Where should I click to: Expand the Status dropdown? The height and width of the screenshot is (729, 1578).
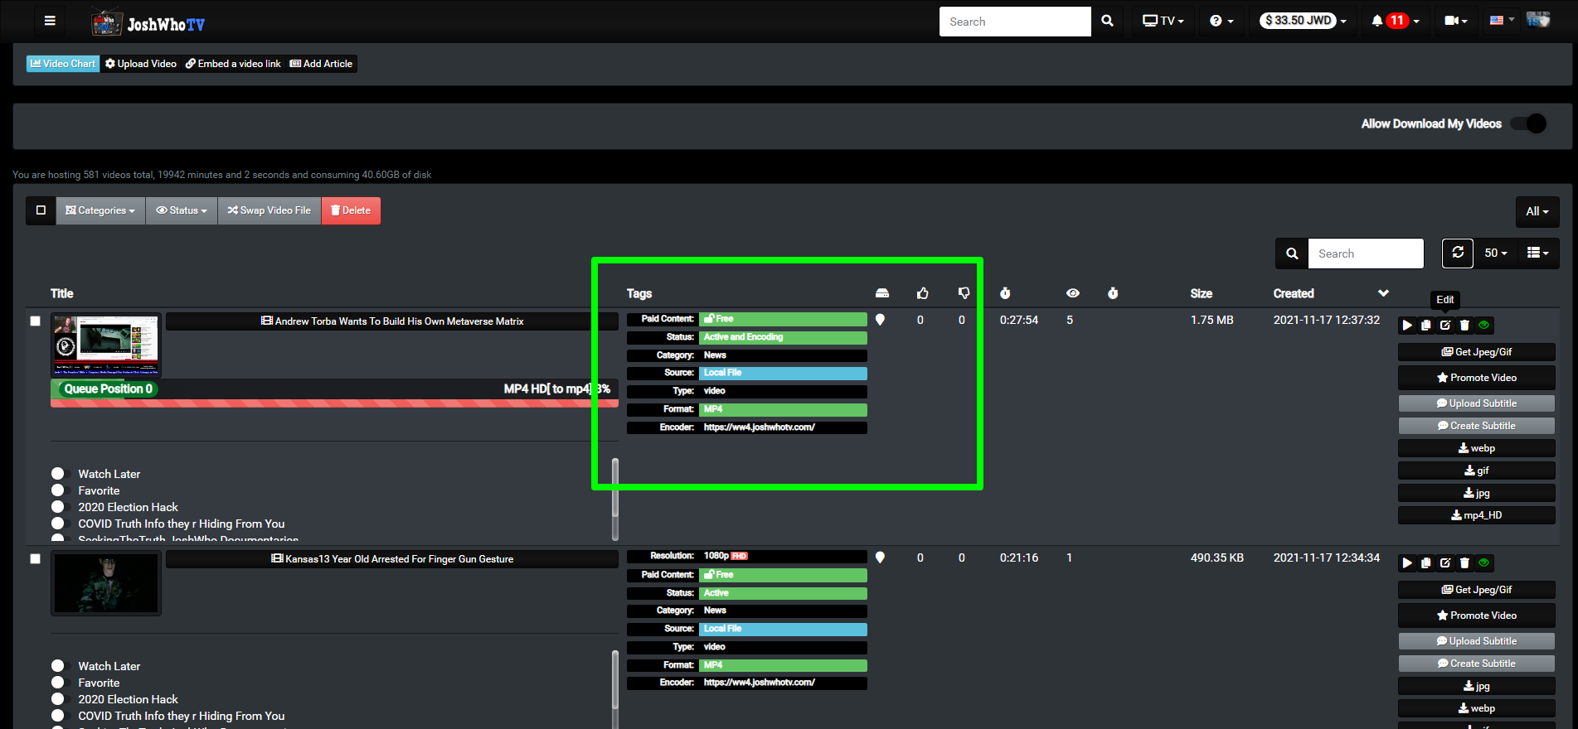click(x=182, y=210)
